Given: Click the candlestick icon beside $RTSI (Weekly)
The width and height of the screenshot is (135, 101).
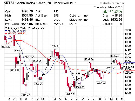Looking at the screenshot, I should tap(6, 28).
